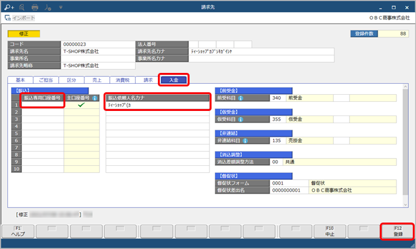The width and height of the screenshot is (416, 249).
Task: Click the user settings icon in title bar
Action: [48, 7]
